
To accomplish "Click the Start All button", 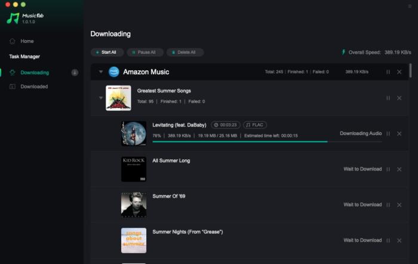I will point(107,53).
